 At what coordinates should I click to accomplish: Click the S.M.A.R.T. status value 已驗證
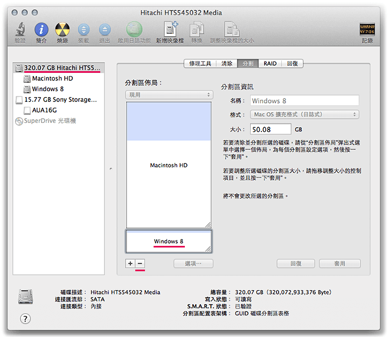point(243,306)
